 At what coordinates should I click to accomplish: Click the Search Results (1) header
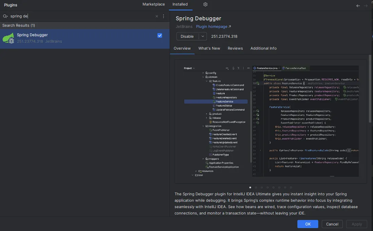[x=19, y=25]
